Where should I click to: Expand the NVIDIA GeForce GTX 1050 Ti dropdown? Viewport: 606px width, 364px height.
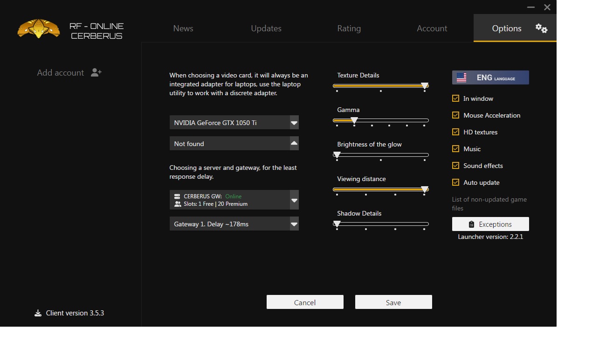pos(294,123)
